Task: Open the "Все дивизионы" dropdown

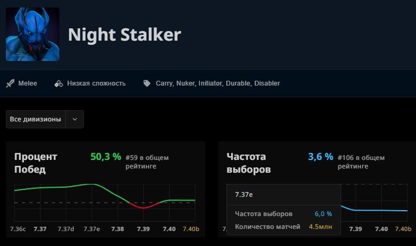Action: point(35,119)
